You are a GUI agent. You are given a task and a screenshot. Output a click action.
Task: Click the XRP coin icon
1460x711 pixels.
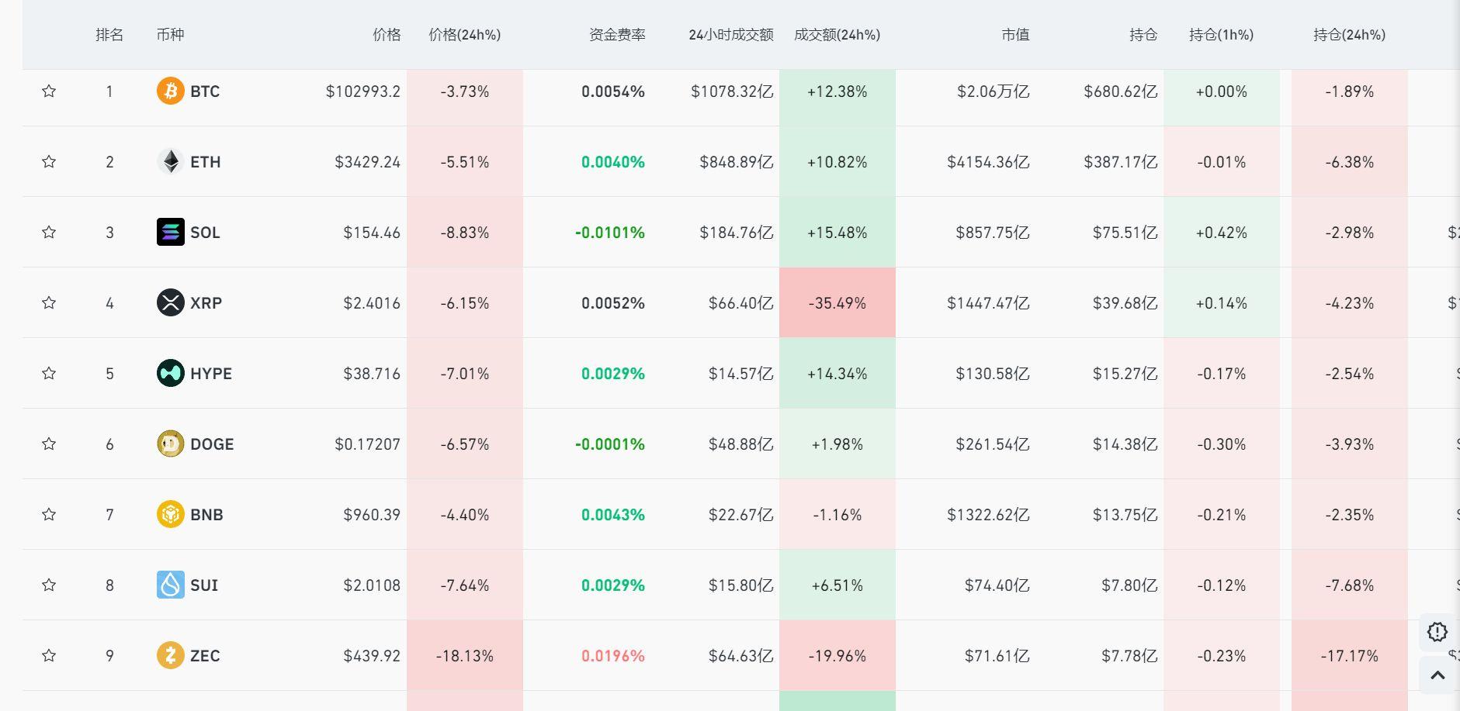[x=168, y=302]
